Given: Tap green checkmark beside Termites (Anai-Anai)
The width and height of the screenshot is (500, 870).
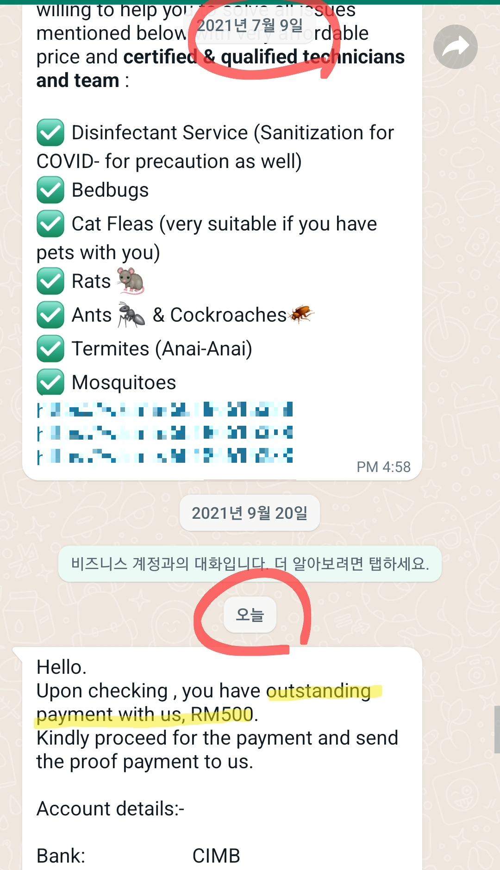Looking at the screenshot, I should (50, 348).
